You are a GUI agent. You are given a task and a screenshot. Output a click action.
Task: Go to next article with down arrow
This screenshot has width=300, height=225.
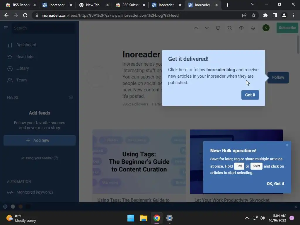207,28
